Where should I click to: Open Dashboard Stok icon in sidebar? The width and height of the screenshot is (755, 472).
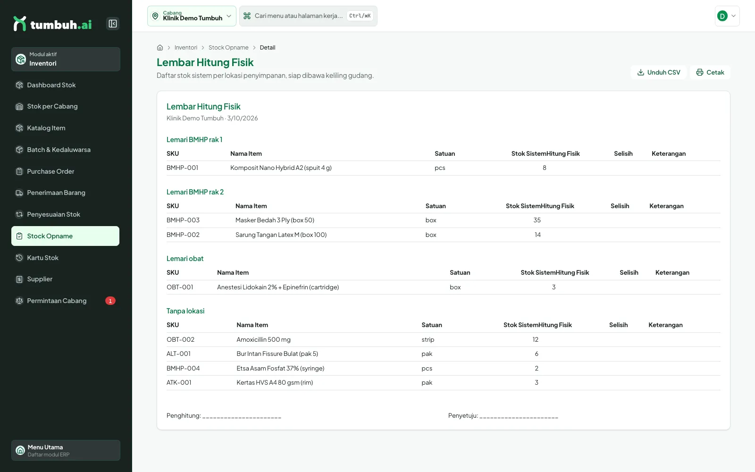(x=19, y=85)
